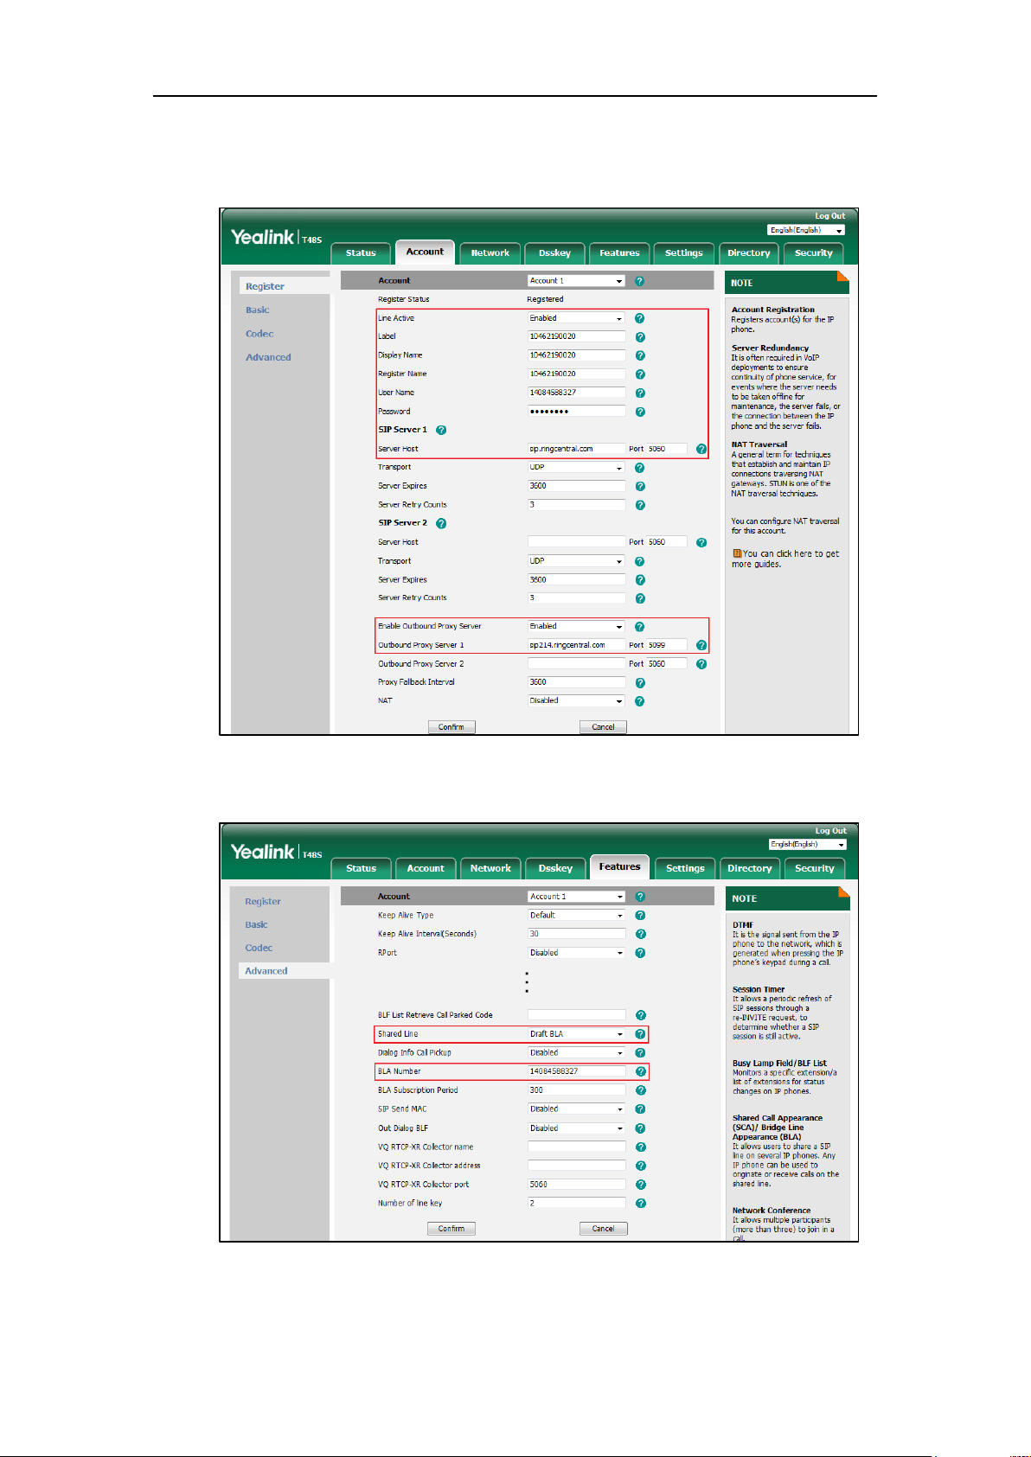The image size is (1031, 1457).
Task: Click help icon beside Out Dialog BLF
Action: (640, 1128)
